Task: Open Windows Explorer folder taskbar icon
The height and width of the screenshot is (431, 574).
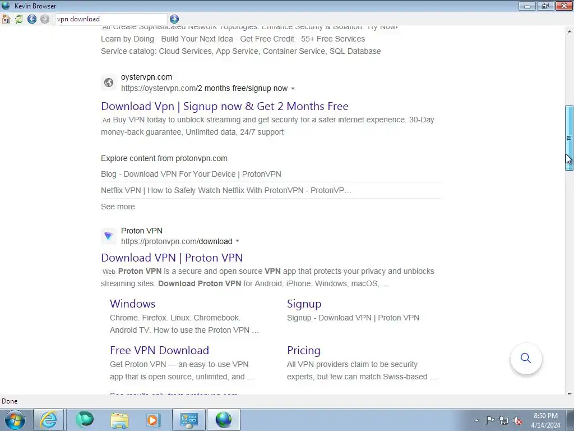Action: tap(119, 420)
